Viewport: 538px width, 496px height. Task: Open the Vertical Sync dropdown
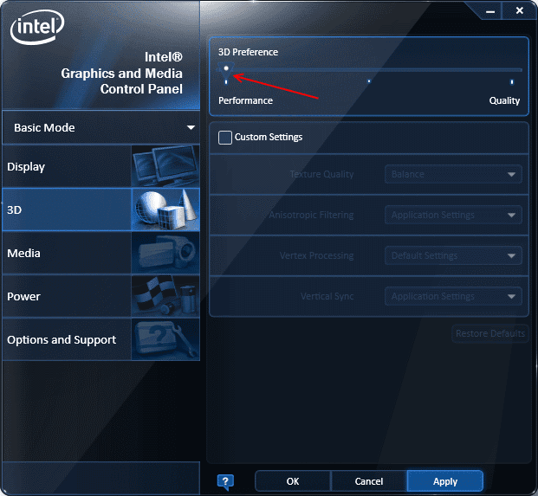pos(453,296)
